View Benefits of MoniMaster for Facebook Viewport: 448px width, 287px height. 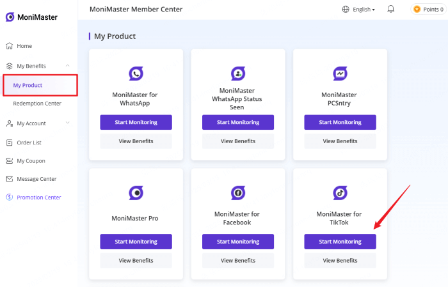238,260
